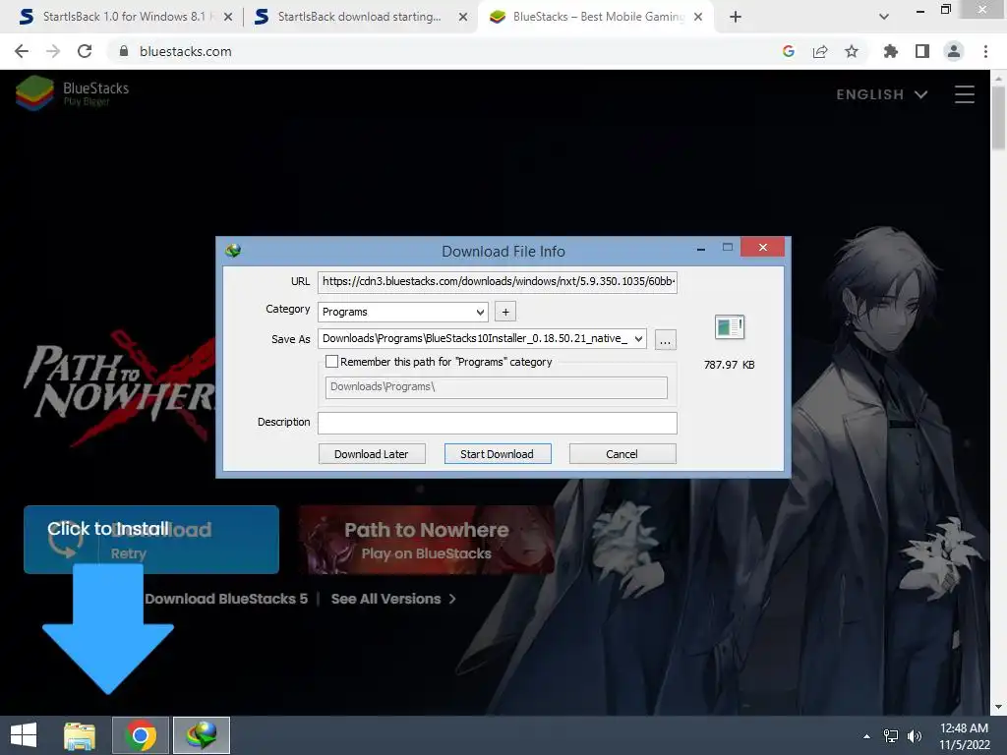This screenshot has height=755, width=1007.
Task: View site information via the lock icon
Action: click(x=124, y=51)
